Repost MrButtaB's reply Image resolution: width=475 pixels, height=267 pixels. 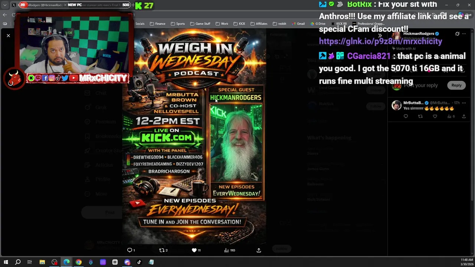[420, 116]
